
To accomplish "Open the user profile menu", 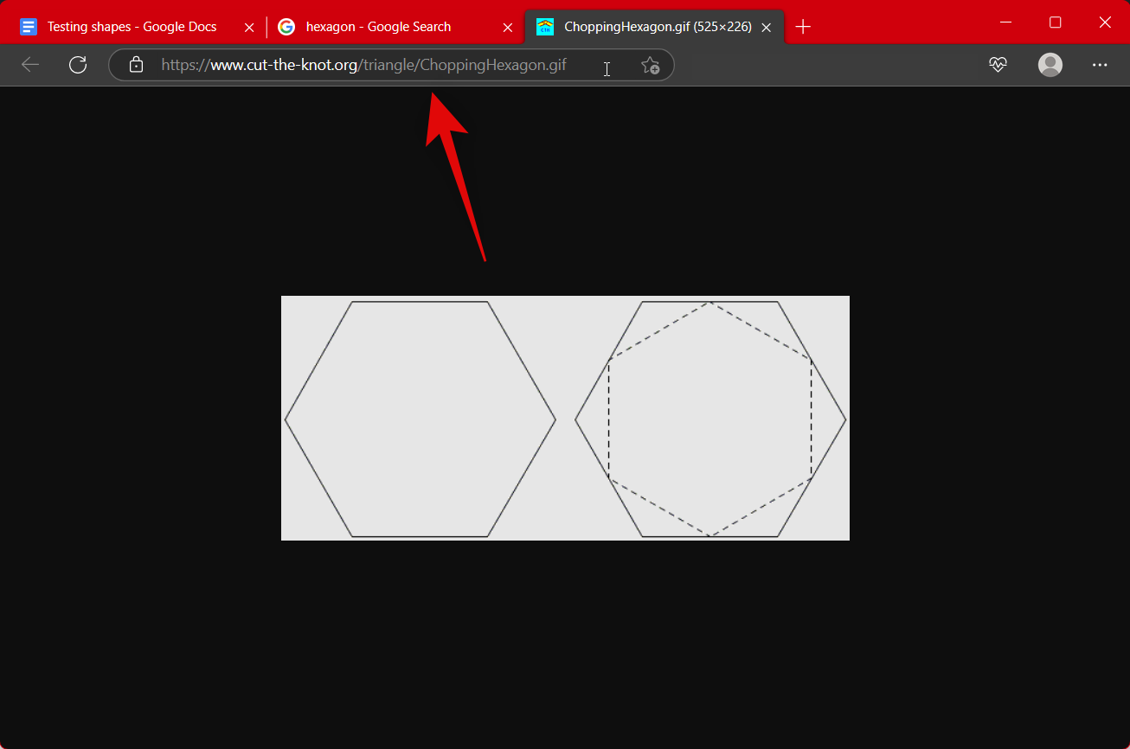I will (x=1050, y=65).
